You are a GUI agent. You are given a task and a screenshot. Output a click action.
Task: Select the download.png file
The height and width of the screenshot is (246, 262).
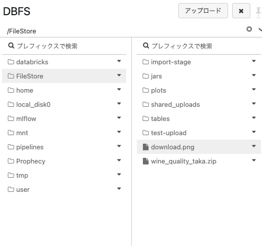[199, 147]
